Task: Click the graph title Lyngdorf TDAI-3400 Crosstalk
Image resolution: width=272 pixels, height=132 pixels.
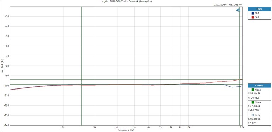Action: coord(126,1)
